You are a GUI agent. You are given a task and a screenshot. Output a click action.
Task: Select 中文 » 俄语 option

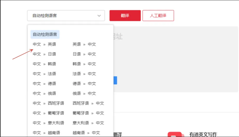point(44,93)
